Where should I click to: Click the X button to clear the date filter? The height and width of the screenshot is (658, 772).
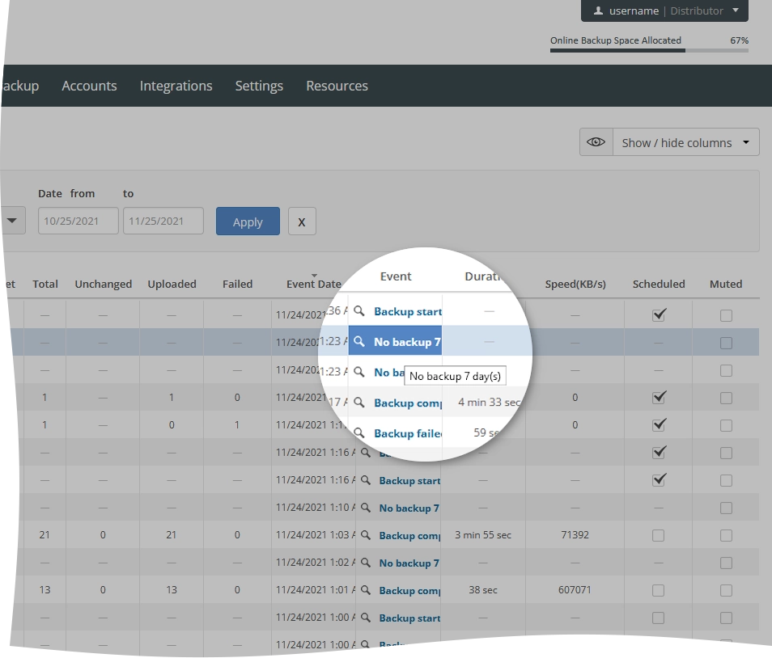[302, 221]
